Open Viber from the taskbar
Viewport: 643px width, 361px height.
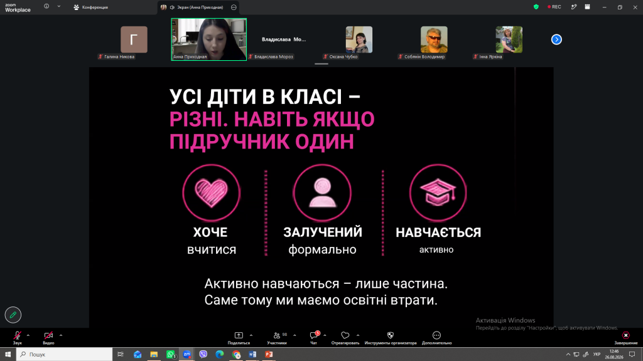[x=203, y=355]
